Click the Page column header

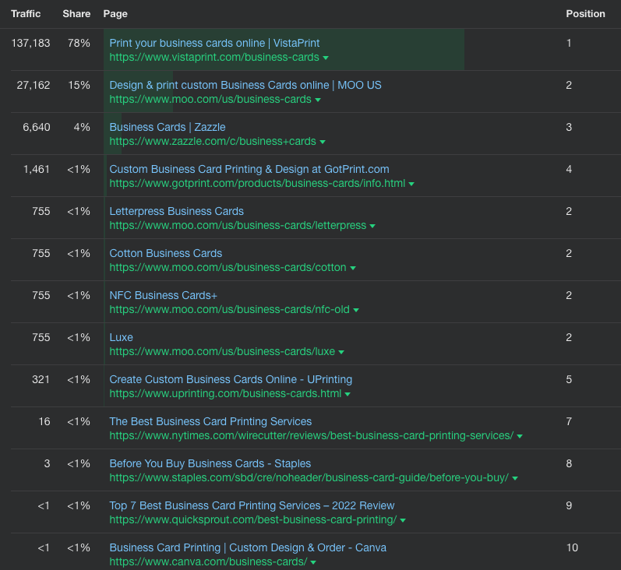[115, 14]
